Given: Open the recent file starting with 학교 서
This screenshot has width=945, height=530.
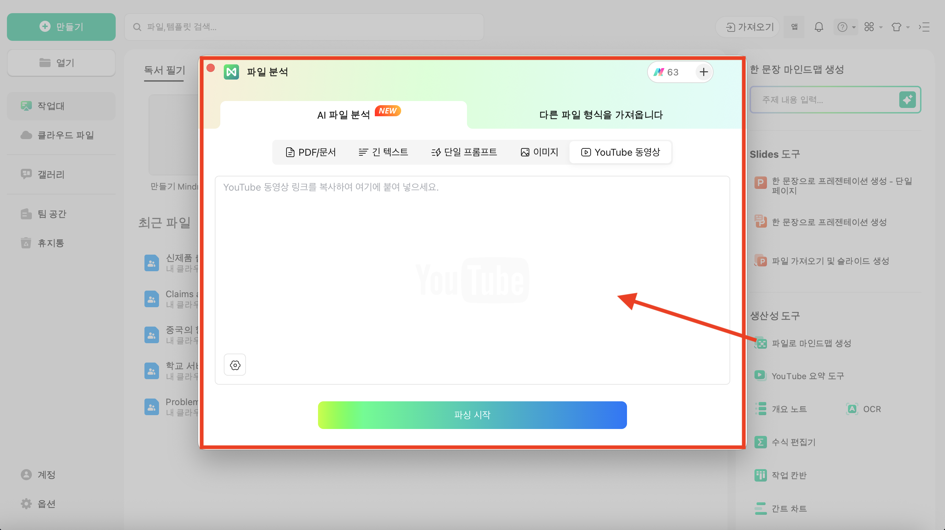Looking at the screenshot, I should pyautogui.click(x=171, y=371).
